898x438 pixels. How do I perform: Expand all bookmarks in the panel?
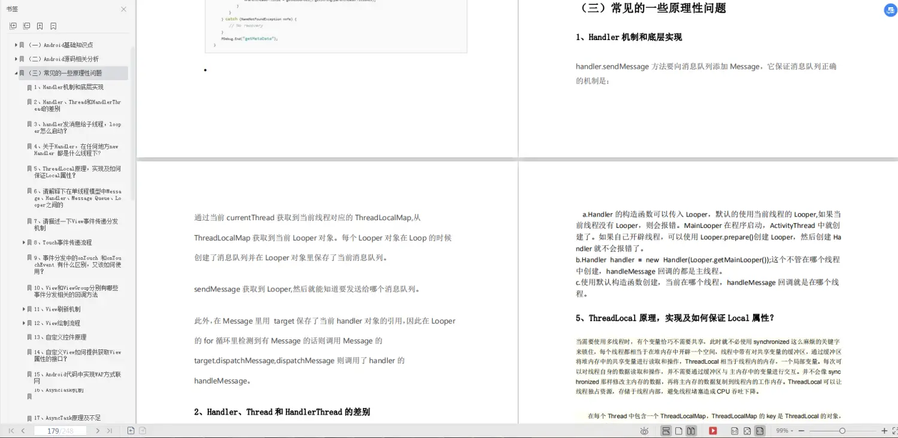13,26
